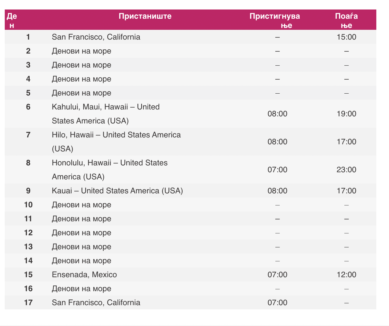Click the 23:00 departure time for Honolulu
Viewport: 389px width, 326px height.
click(x=346, y=170)
